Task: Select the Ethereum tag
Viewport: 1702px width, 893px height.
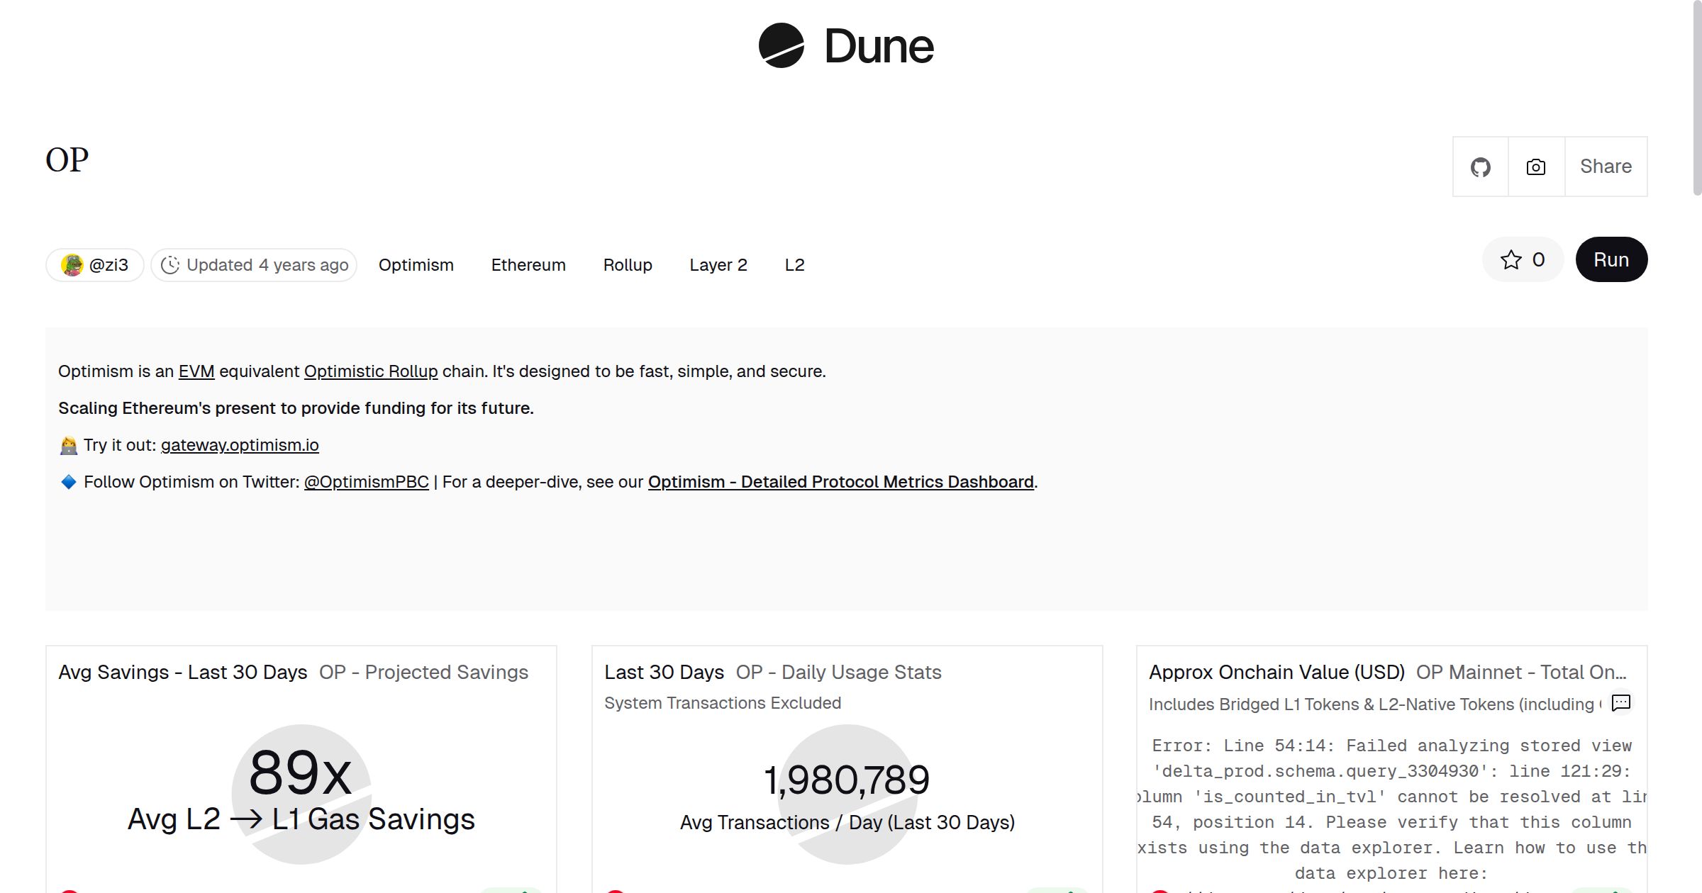Action: click(x=528, y=265)
